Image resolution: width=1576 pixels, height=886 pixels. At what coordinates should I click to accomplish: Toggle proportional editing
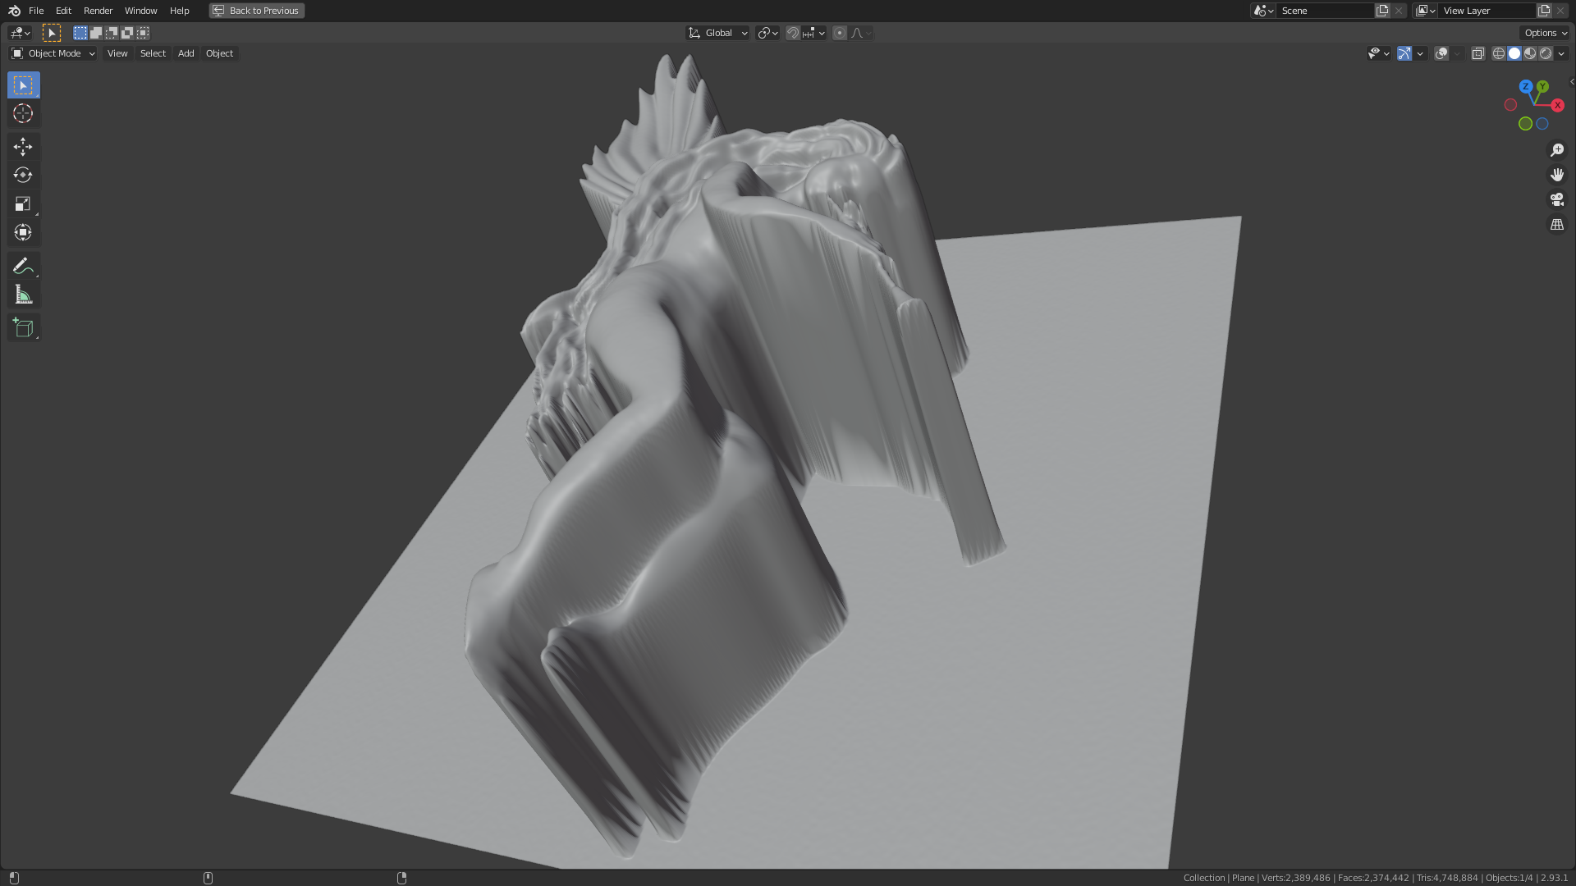840,33
